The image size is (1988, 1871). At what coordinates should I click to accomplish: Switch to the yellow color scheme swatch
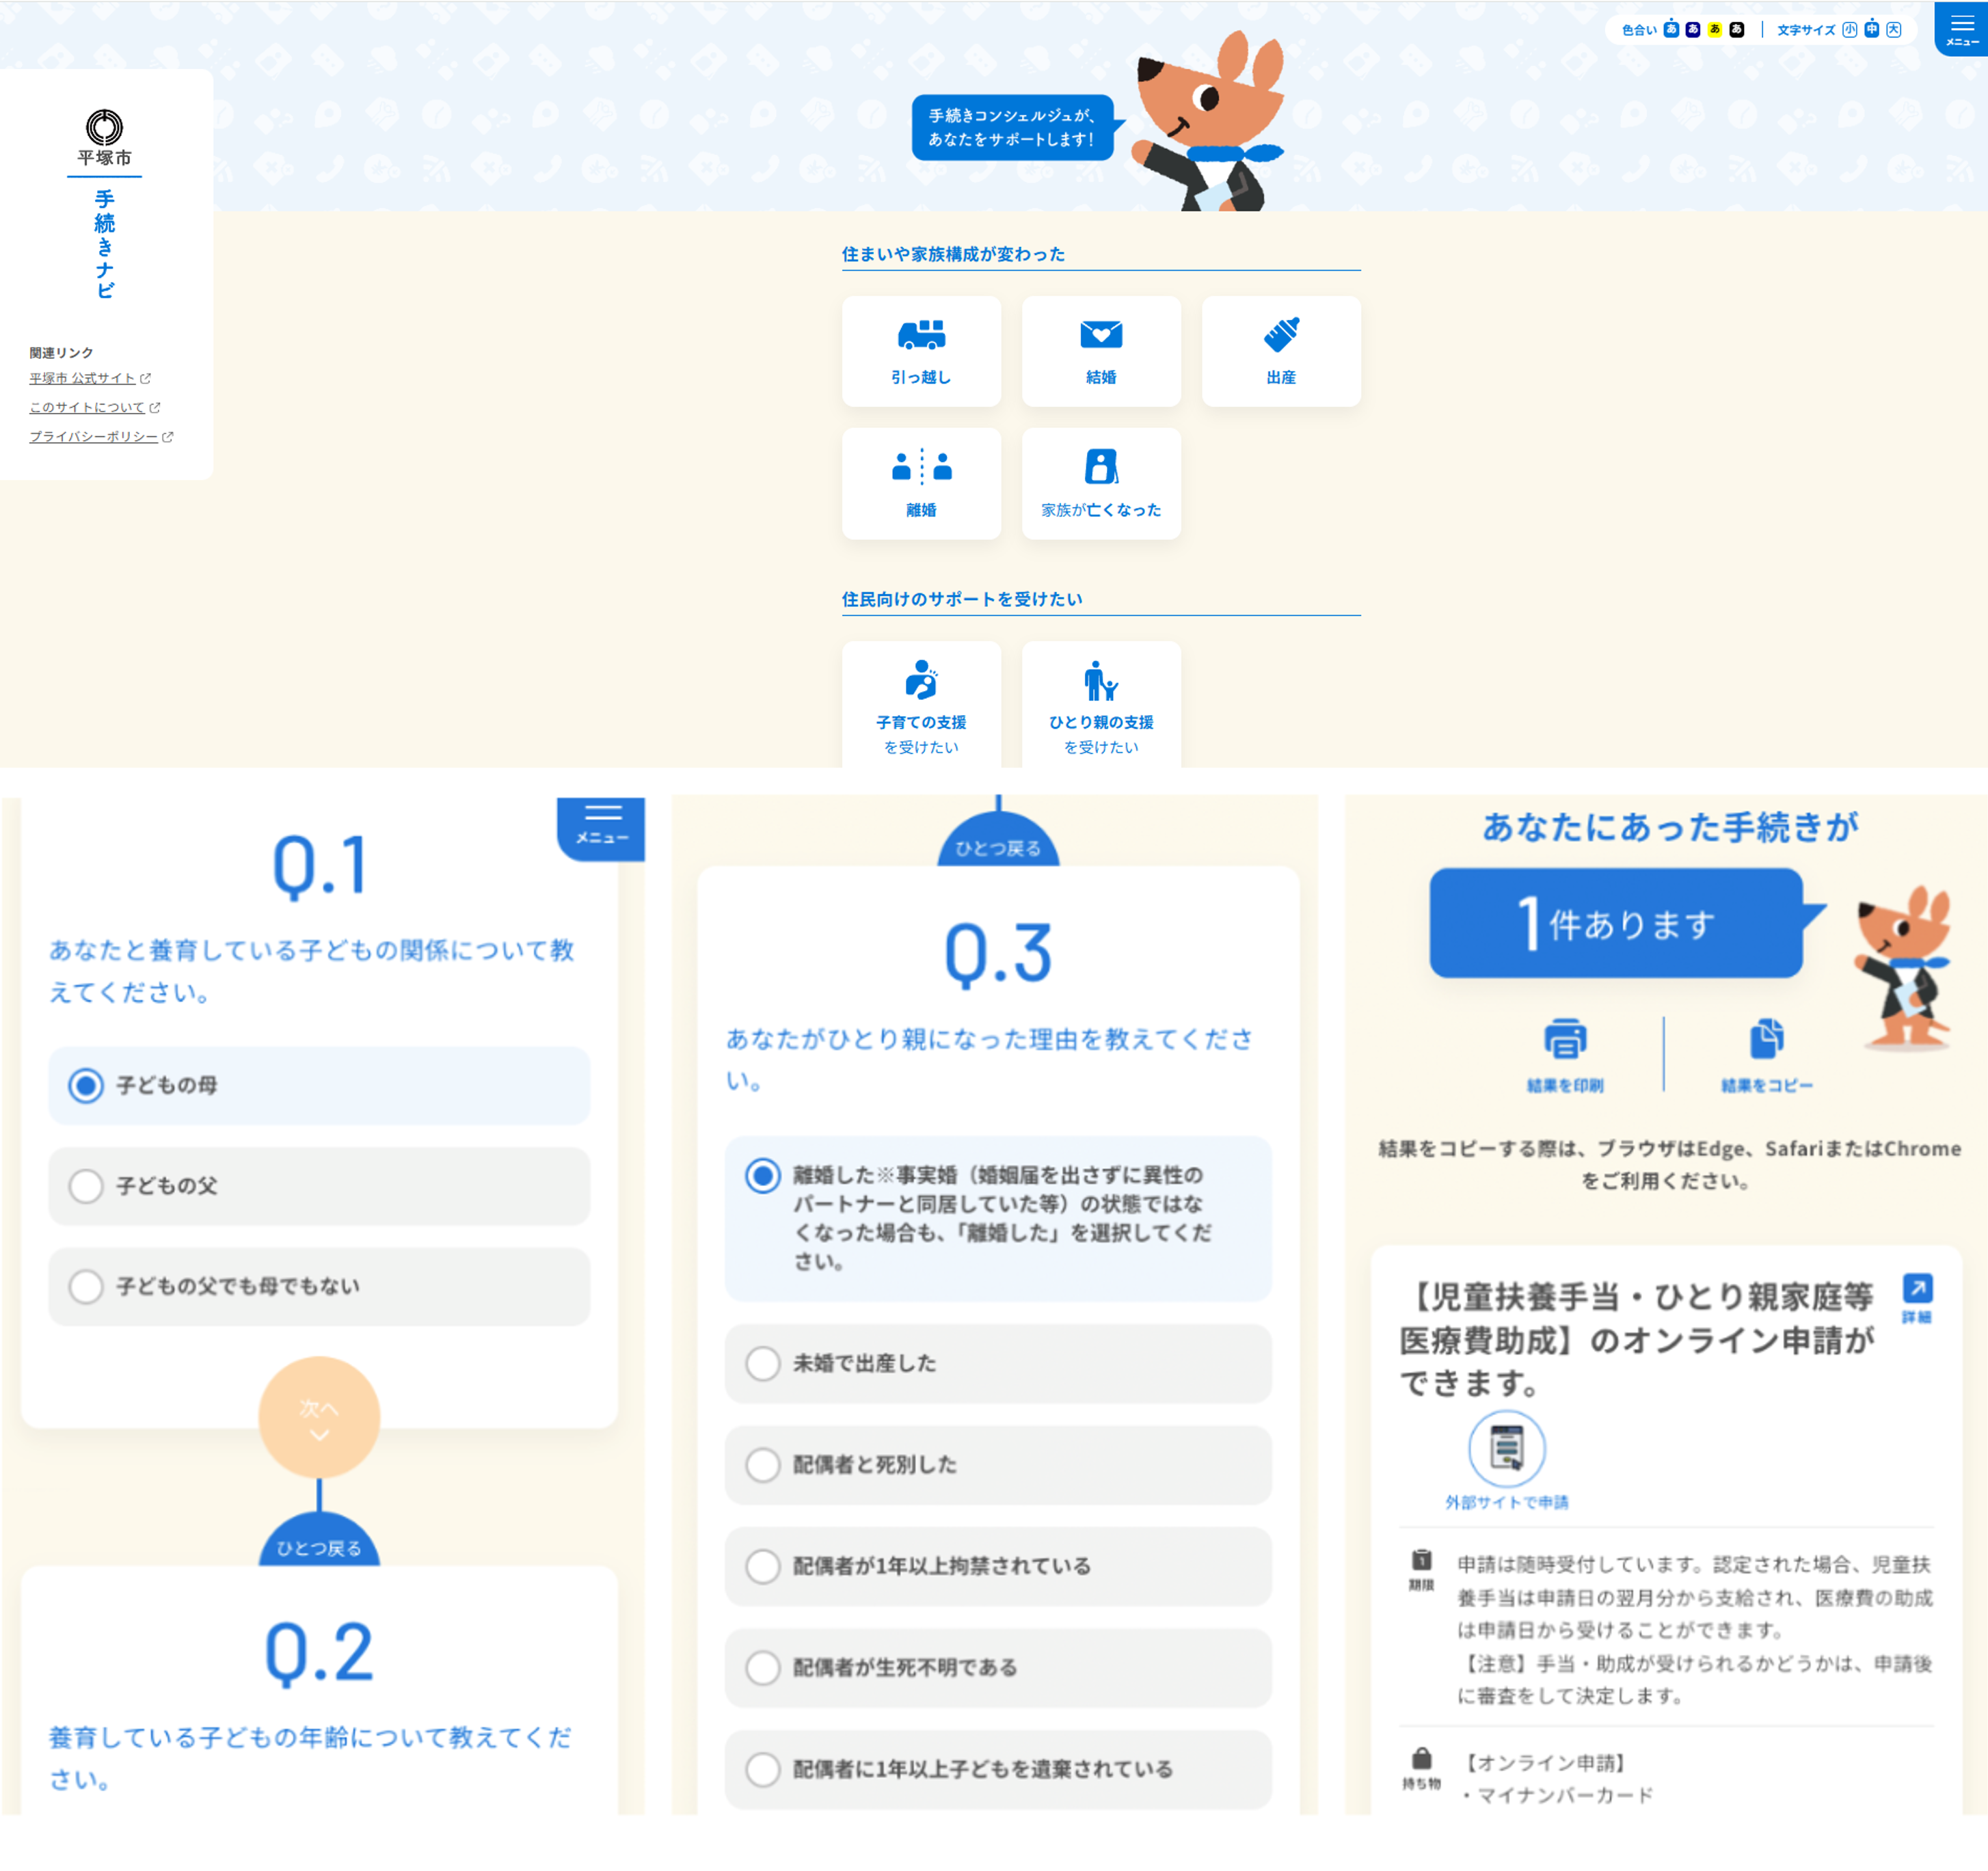pyautogui.click(x=1714, y=29)
